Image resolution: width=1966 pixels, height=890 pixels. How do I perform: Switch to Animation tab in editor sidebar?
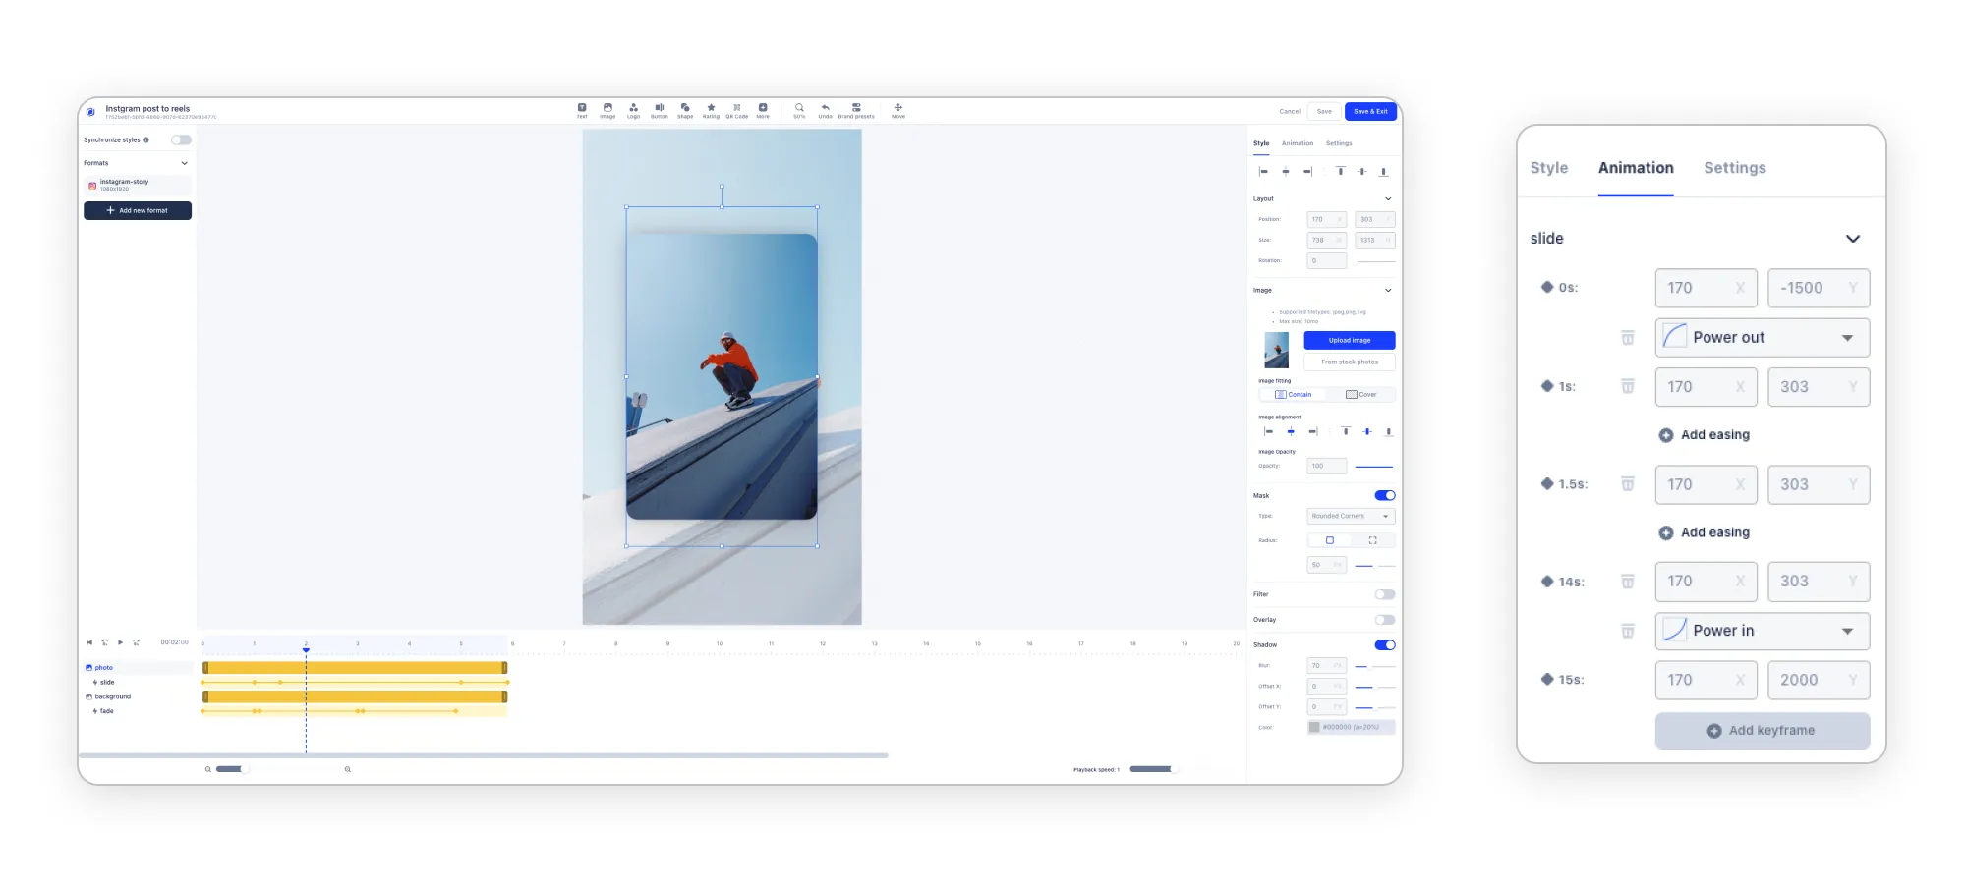pos(1298,143)
